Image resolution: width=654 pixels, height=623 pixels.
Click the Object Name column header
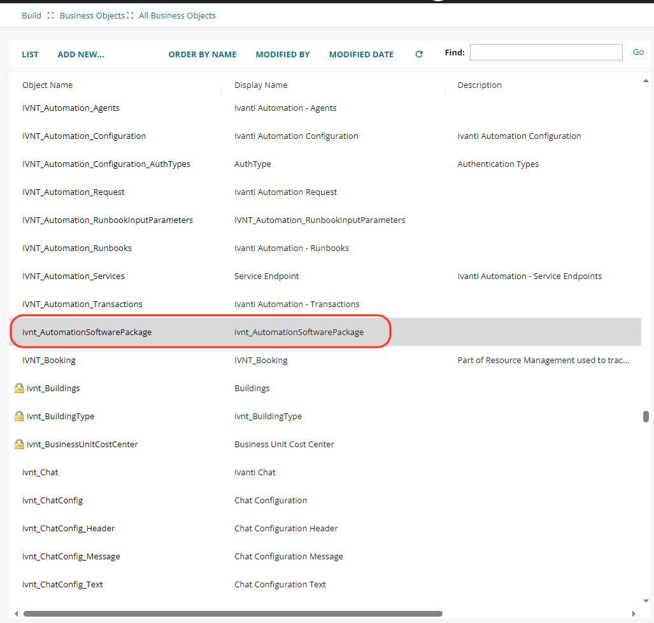pos(48,85)
